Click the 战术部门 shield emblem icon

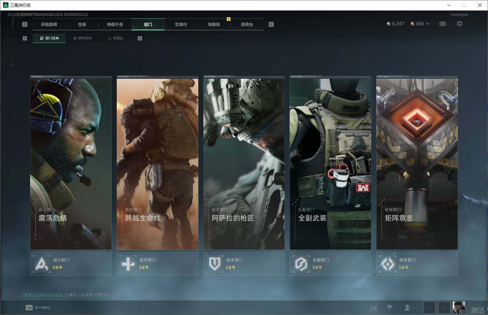coord(215,264)
